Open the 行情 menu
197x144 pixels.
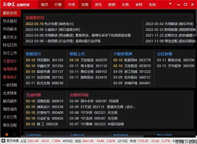58,5
